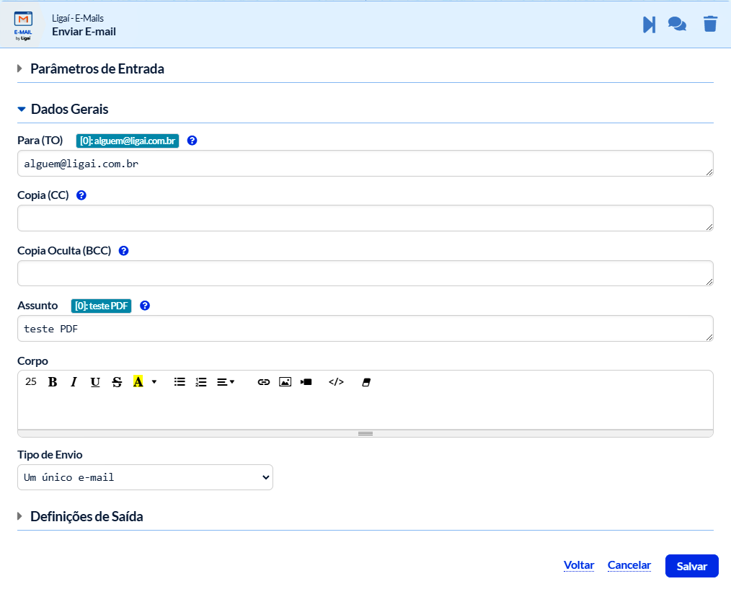This screenshot has height=589, width=731.
Task: Delete step with the trash icon
Action: point(710,24)
